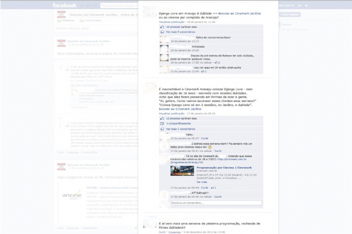The image size is (352, 234).
Task: Click the facebook logo in top bar
Action: coord(64,6)
